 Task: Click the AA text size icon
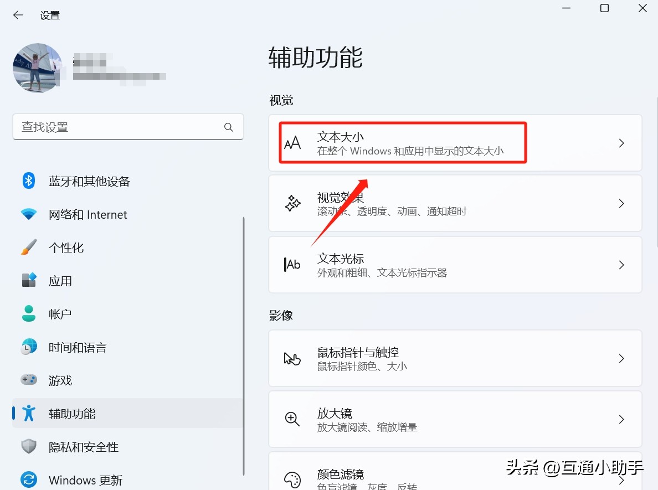coord(292,143)
